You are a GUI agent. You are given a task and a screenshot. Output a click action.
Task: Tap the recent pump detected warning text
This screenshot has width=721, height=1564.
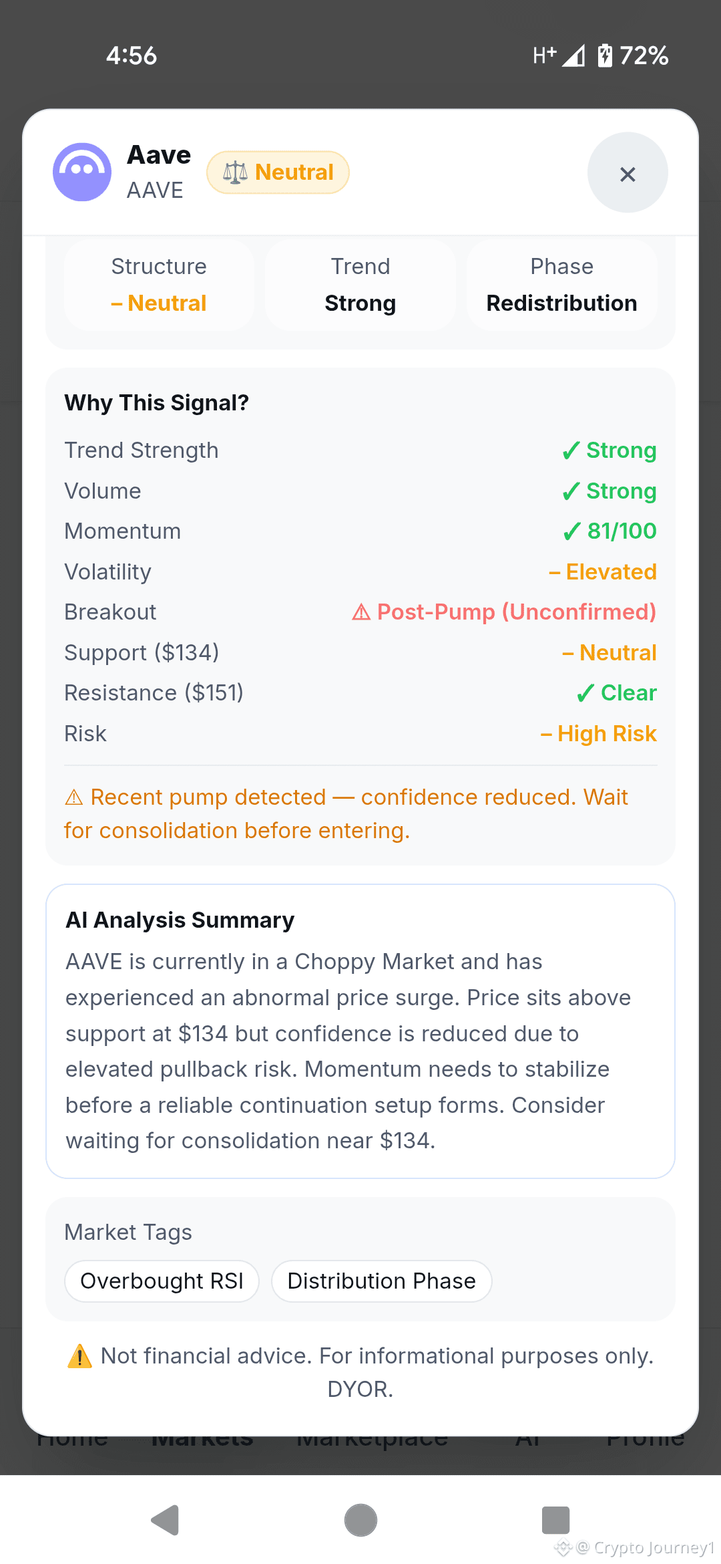(347, 813)
